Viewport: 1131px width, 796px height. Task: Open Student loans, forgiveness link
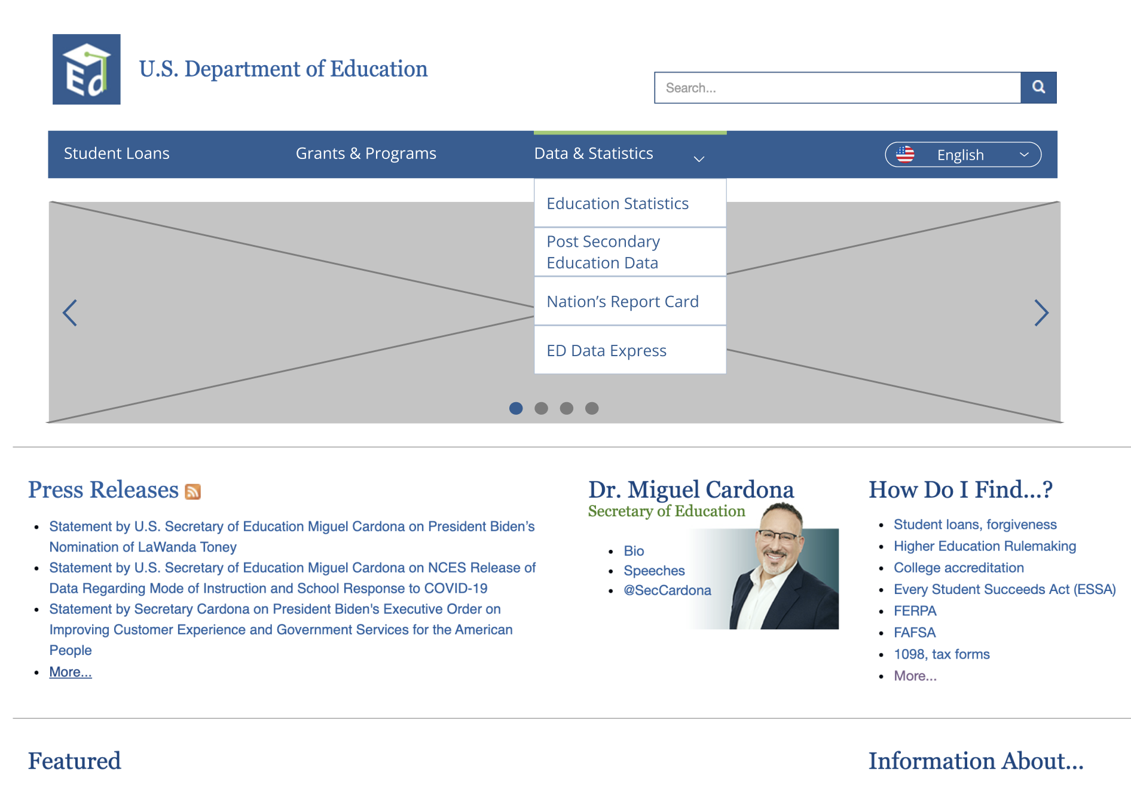click(975, 525)
